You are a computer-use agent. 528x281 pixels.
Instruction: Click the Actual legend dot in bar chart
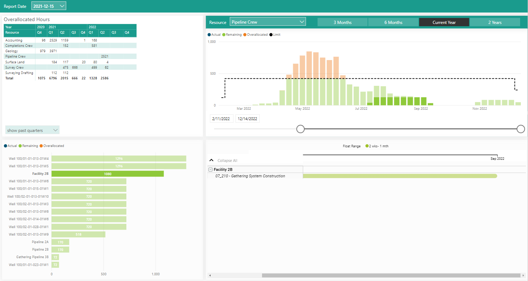click(x=5, y=146)
